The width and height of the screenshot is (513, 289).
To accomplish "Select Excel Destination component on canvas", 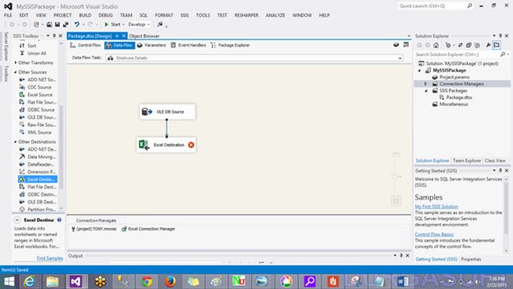I will (167, 144).
